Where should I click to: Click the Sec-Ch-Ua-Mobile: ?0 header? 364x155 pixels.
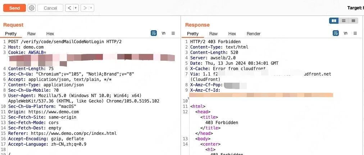coord(33,90)
